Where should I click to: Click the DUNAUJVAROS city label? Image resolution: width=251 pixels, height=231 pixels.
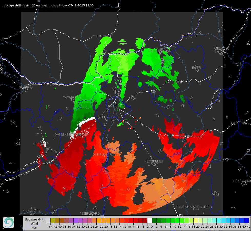click(x=104, y=154)
